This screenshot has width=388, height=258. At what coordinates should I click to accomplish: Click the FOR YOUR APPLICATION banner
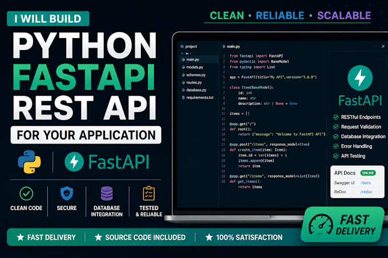pos(86,135)
